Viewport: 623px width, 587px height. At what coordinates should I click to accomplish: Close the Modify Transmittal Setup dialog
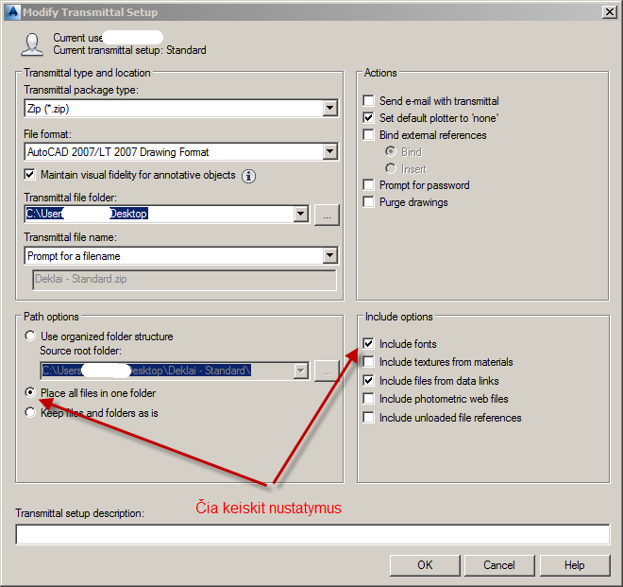pyautogui.click(x=609, y=12)
